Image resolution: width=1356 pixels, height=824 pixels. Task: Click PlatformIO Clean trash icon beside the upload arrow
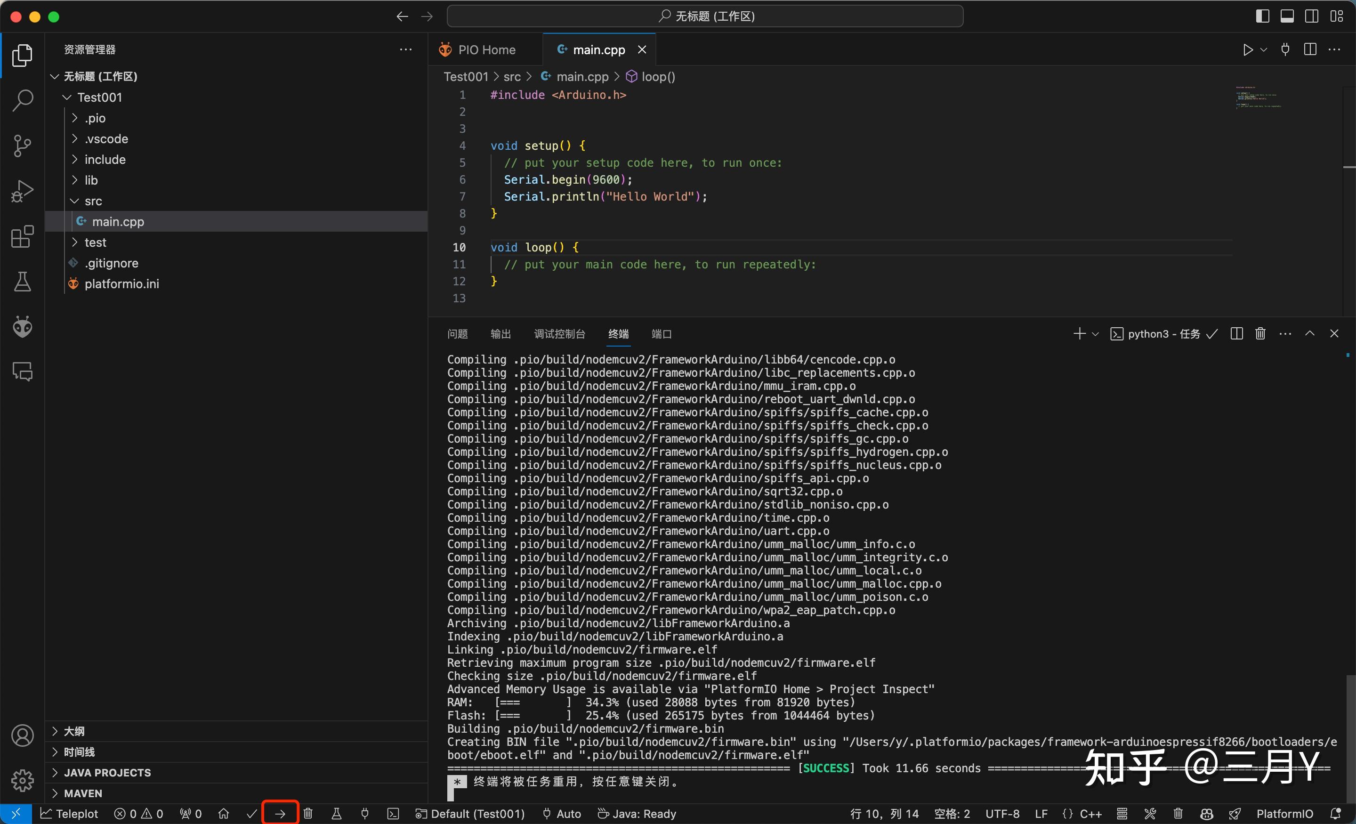click(308, 814)
